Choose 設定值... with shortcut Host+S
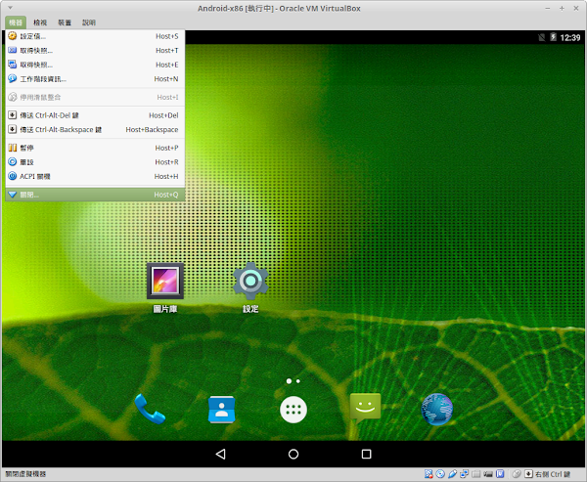 click(95, 36)
